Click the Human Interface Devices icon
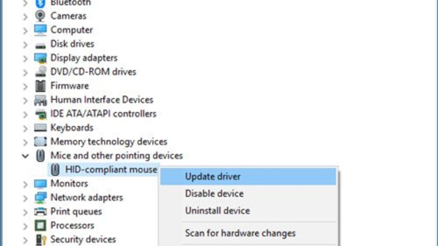The height and width of the screenshot is (246, 438). (40, 100)
